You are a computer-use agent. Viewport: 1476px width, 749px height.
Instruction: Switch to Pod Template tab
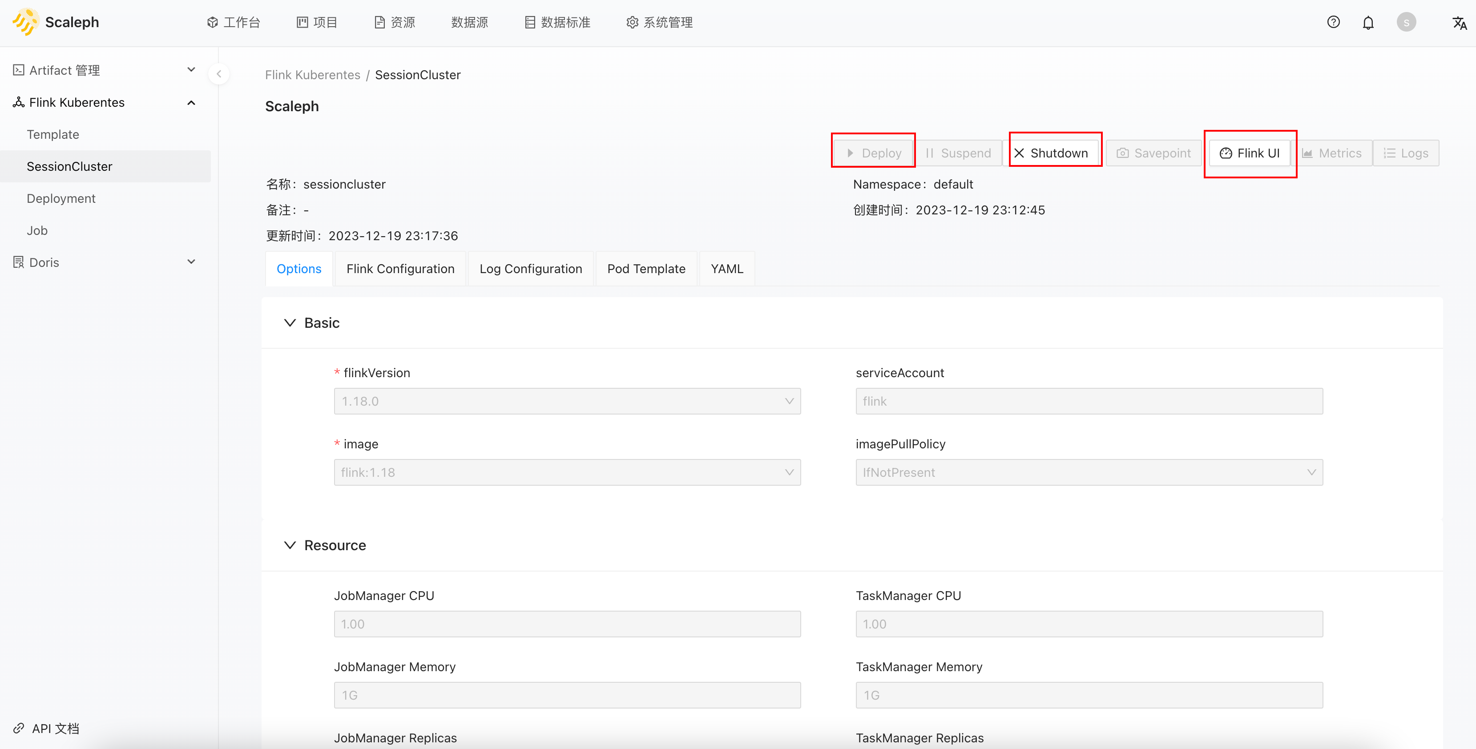646,269
